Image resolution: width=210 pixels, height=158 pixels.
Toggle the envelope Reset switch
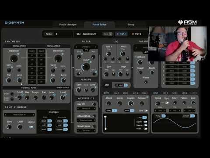(145, 129)
